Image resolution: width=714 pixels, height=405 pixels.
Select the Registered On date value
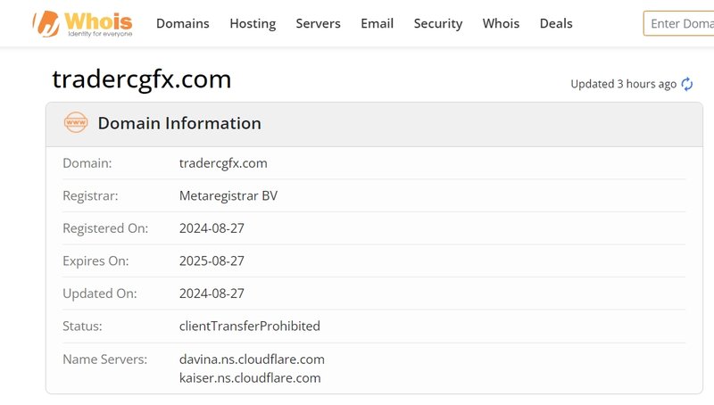click(x=212, y=228)
